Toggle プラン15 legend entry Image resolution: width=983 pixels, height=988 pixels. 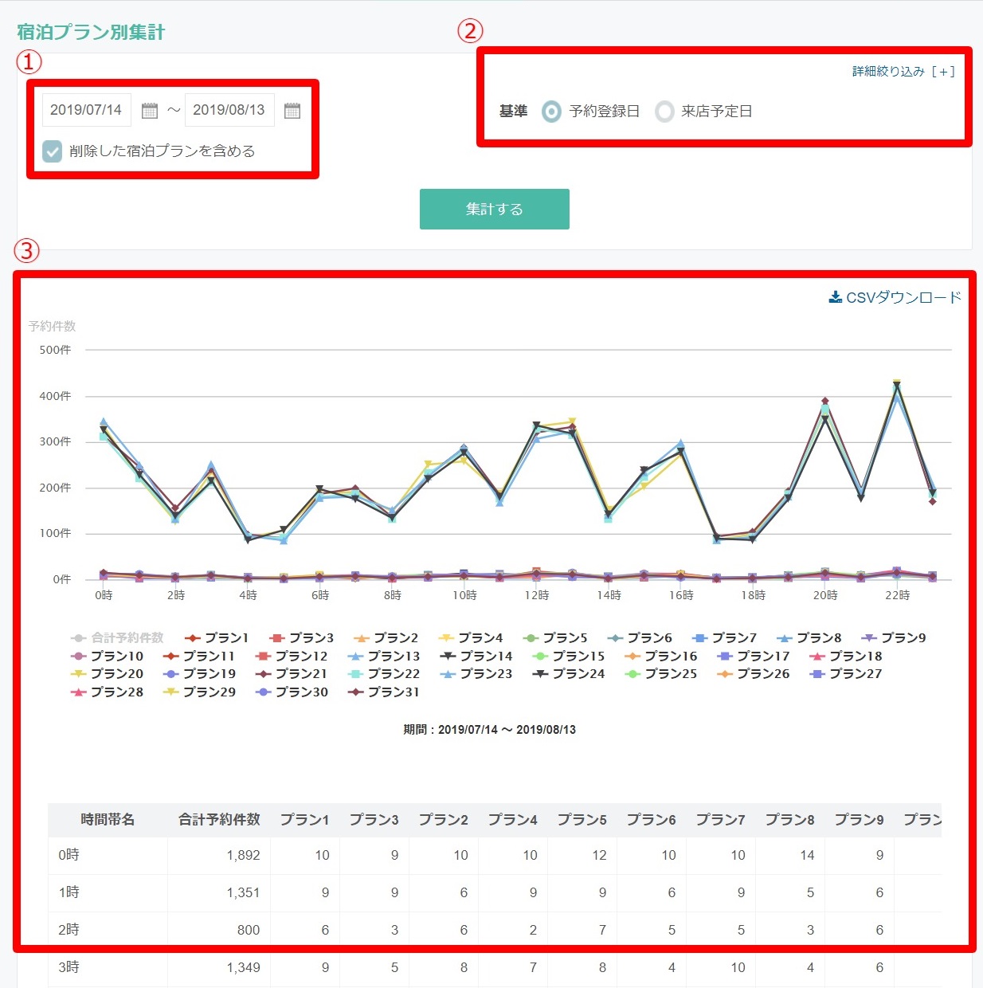[569, 656]
